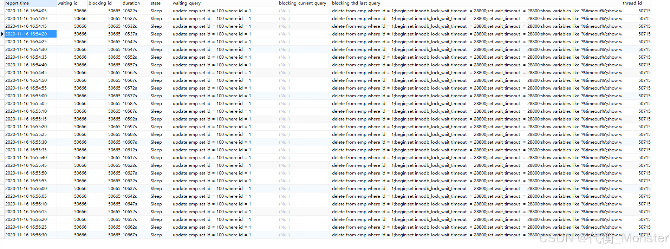Select report_time cell 2020-11-16 16:55:00

(30, 96)
